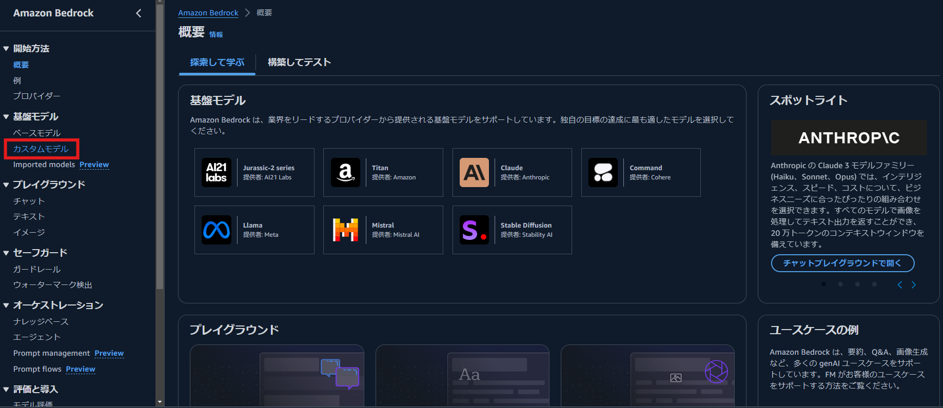Screen dimensions: 943x408
Task: Open the chat playground thumbnail card
Action: [277, 376]
